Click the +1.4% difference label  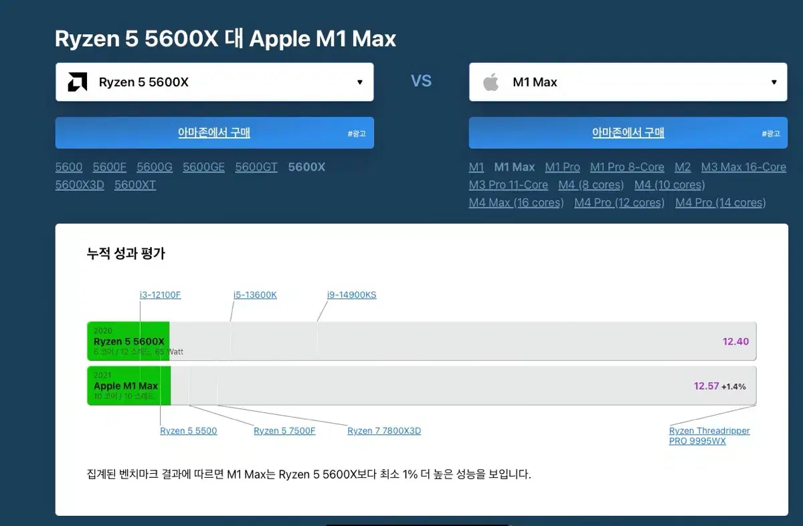(x=733, y=387)
